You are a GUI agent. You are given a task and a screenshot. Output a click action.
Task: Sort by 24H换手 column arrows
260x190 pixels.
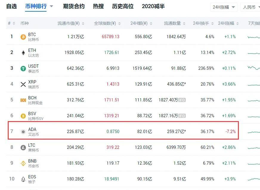(212, 24)
